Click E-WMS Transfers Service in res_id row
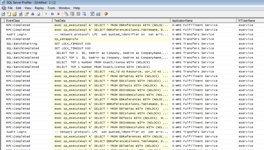The height and width of the screenshot is (150, 264). (x=204, y=72)
